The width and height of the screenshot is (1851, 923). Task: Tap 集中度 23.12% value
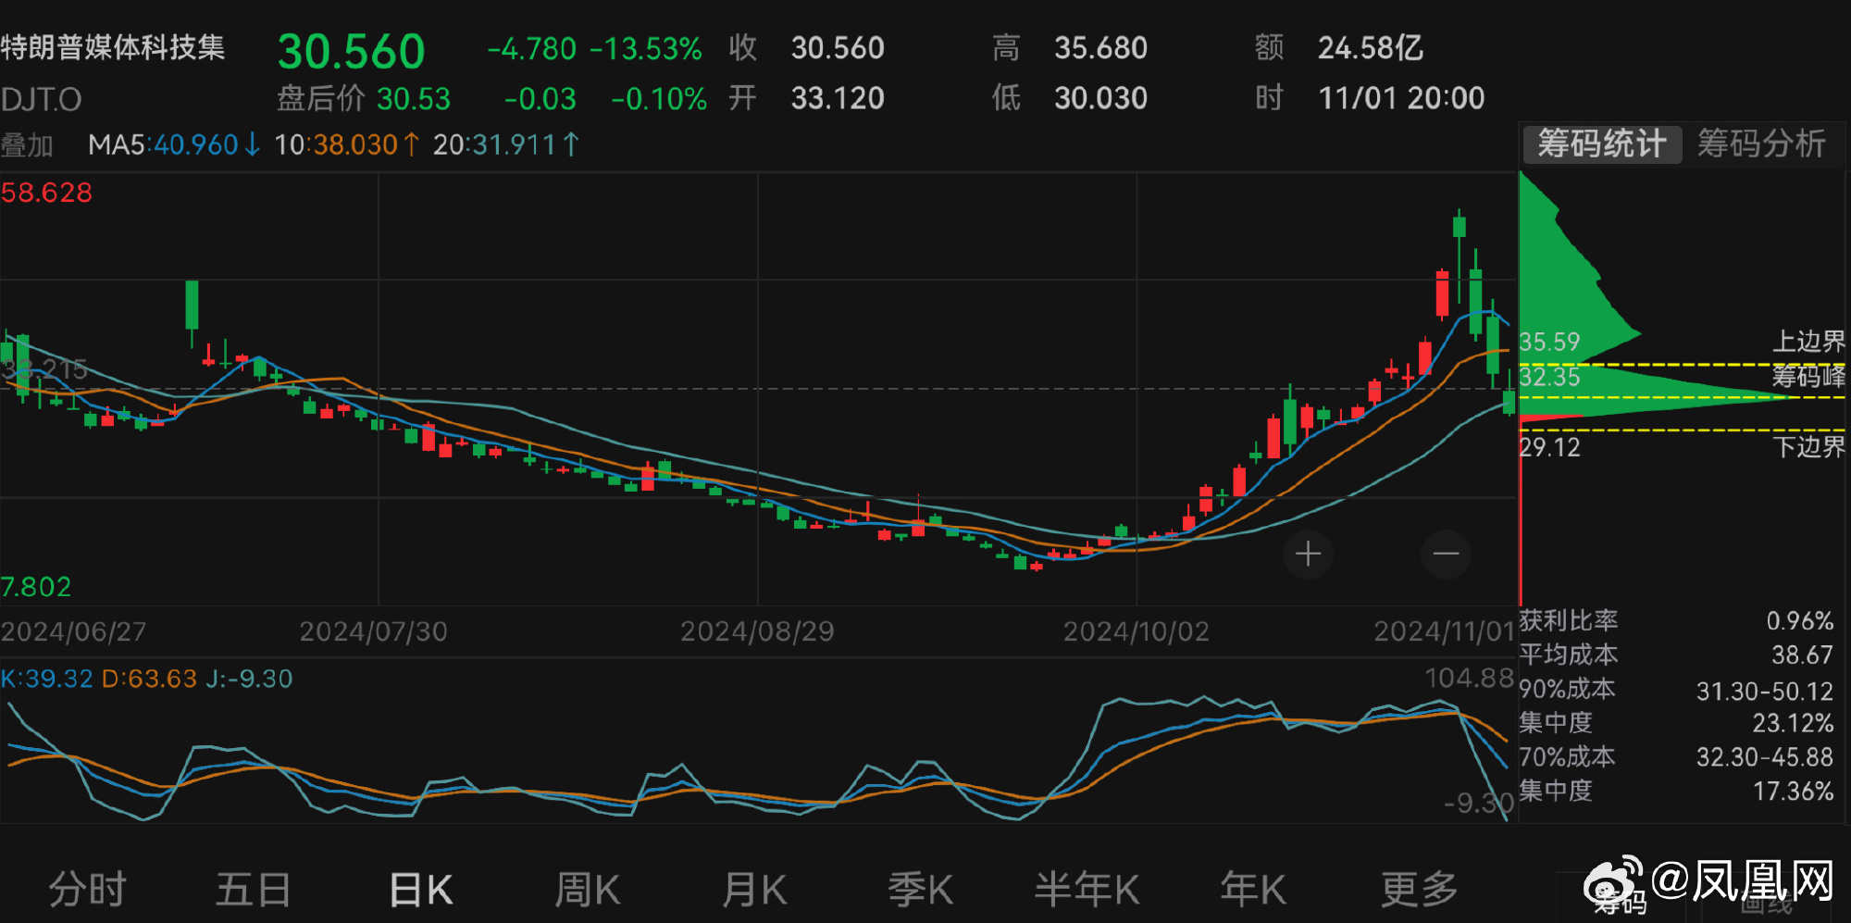click(x=1793, y=723)
